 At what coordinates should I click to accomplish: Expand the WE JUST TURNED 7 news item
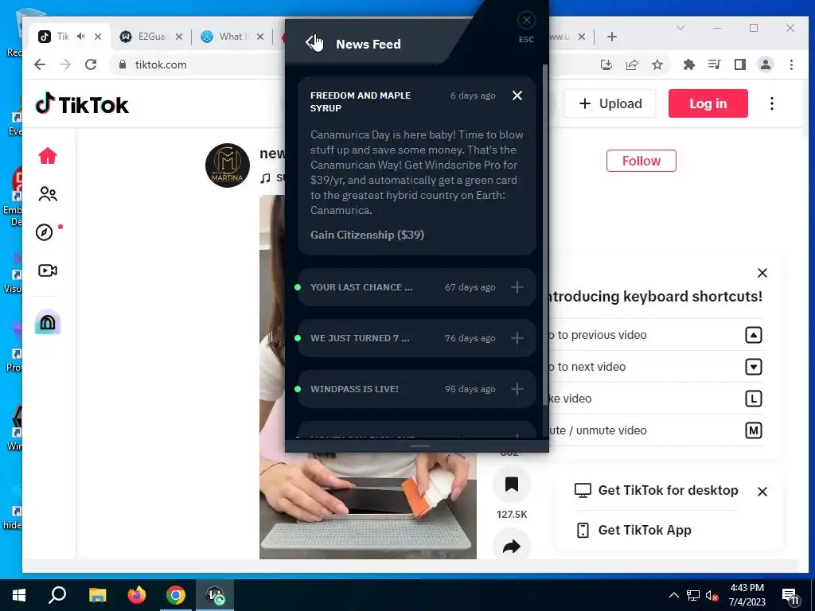517,338
